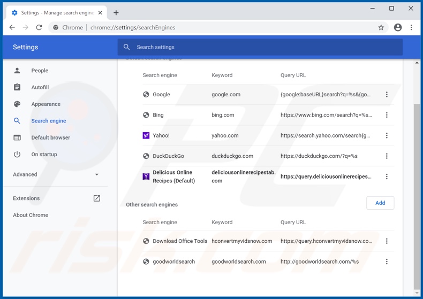Bookmark this page with the star icon
This screenshot has width=423, height=299.
[x=381, y=27]
